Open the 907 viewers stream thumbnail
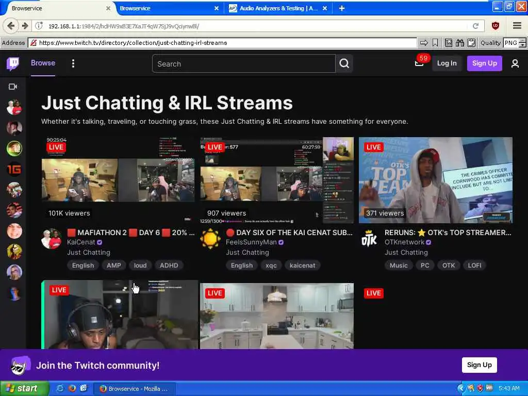Screen dimensions: 528x396 277,180
